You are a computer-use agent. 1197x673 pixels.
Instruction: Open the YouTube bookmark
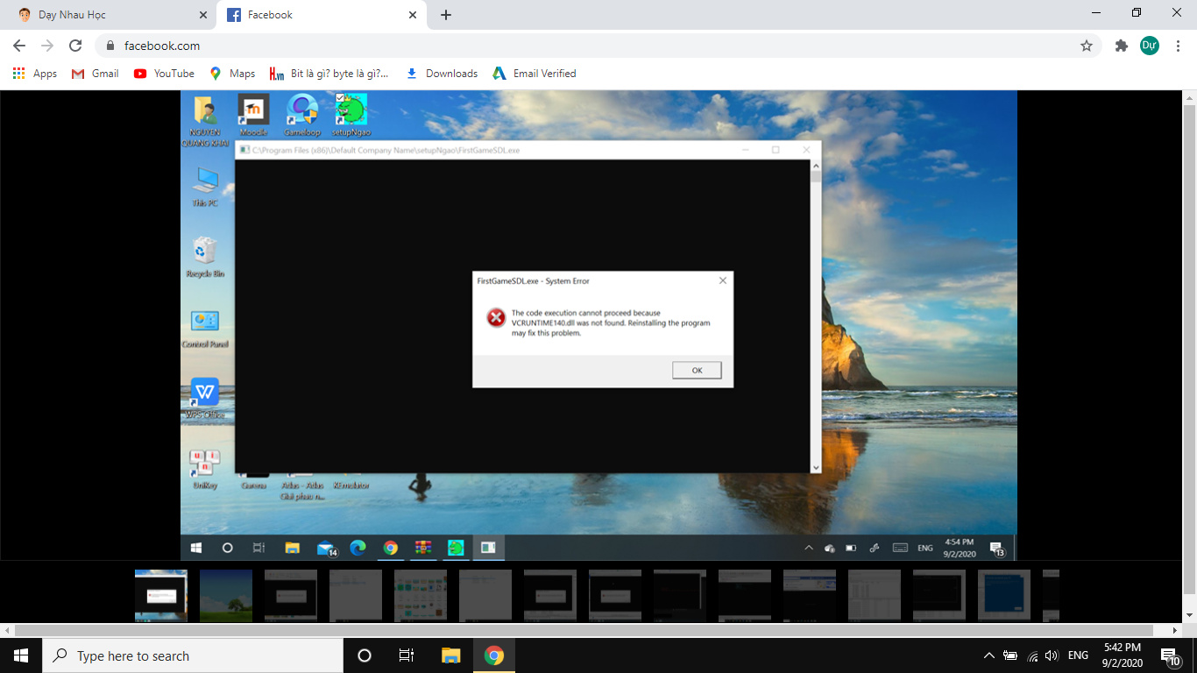[164, 74]
